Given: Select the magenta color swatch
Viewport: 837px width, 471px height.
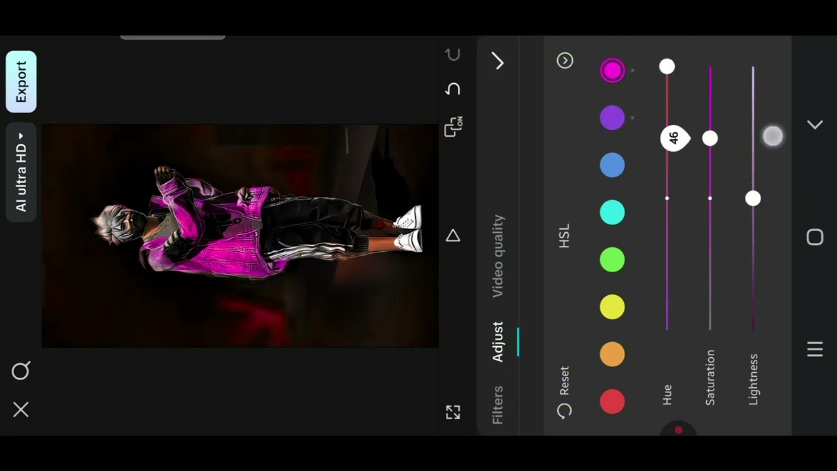Looking at the screenshot, I should click(x=613, y=71).
